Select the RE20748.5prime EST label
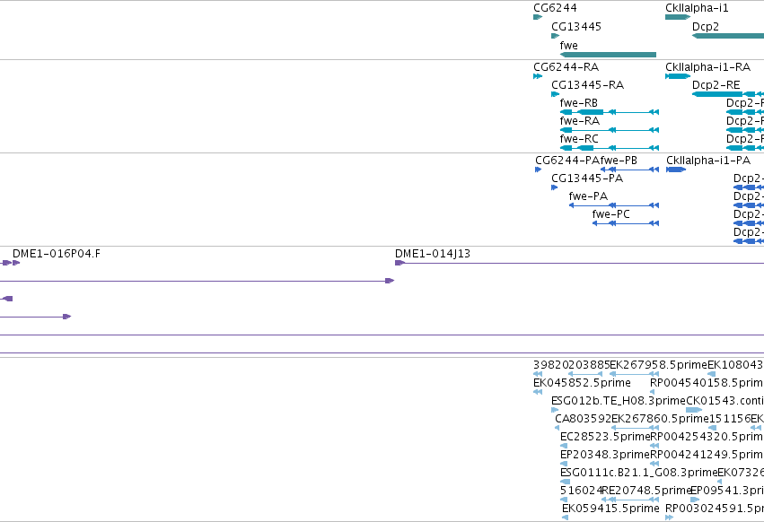764x522 pixels. pos(647,491)
